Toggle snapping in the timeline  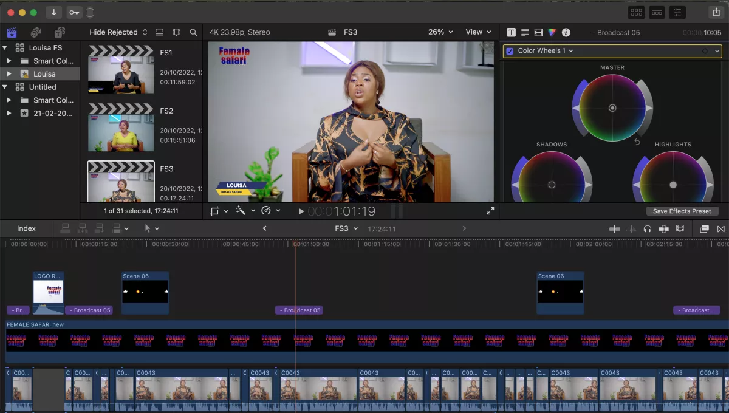663,228
